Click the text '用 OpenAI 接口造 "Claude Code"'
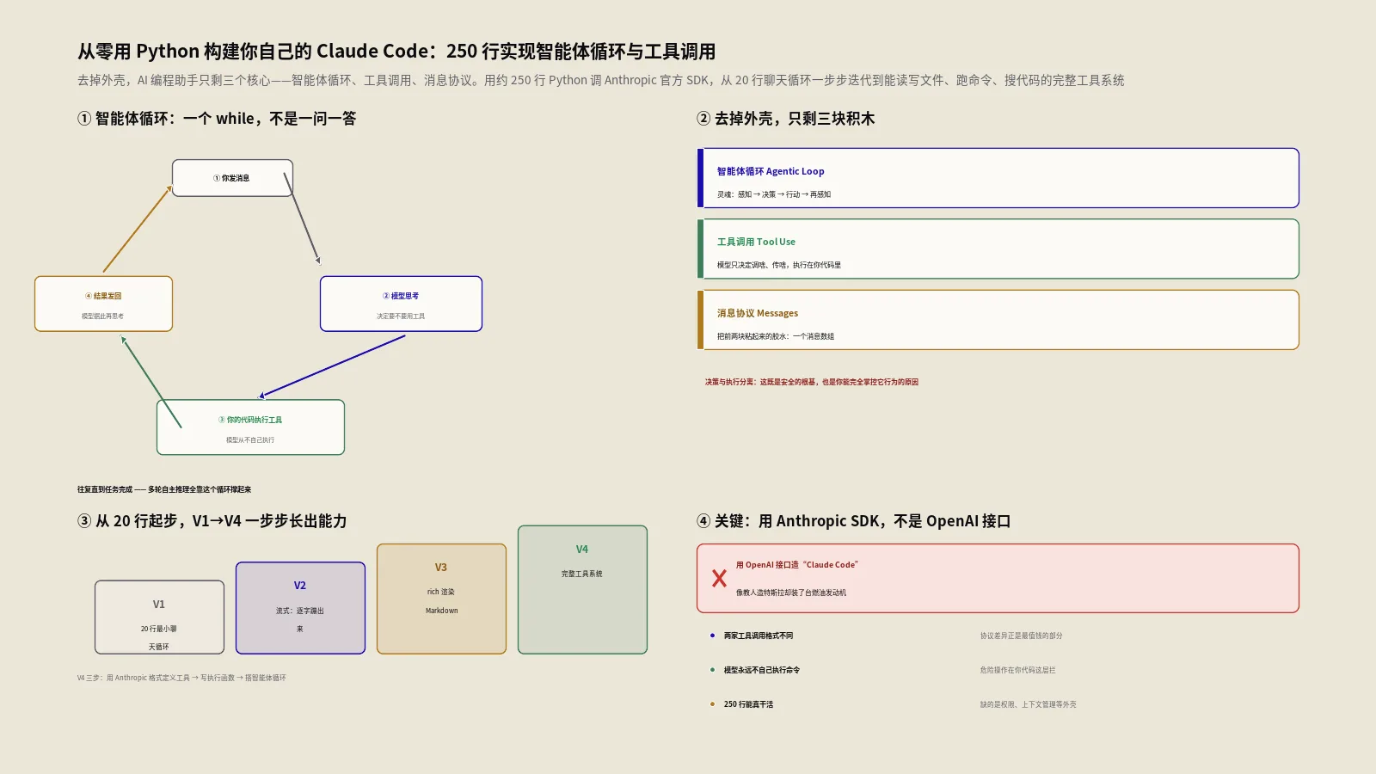The width and height of the screenshot is (1376, 774). coord(797,565)
